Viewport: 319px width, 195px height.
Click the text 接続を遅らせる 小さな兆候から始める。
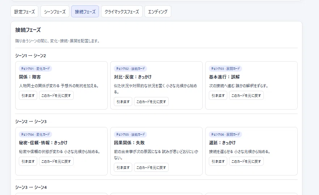click(x=240, y=152)
